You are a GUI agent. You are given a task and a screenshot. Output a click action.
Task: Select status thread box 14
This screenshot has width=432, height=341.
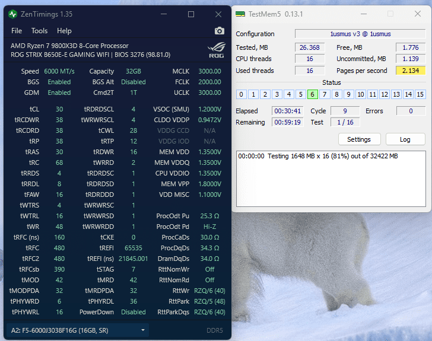[x=408, y=94]
